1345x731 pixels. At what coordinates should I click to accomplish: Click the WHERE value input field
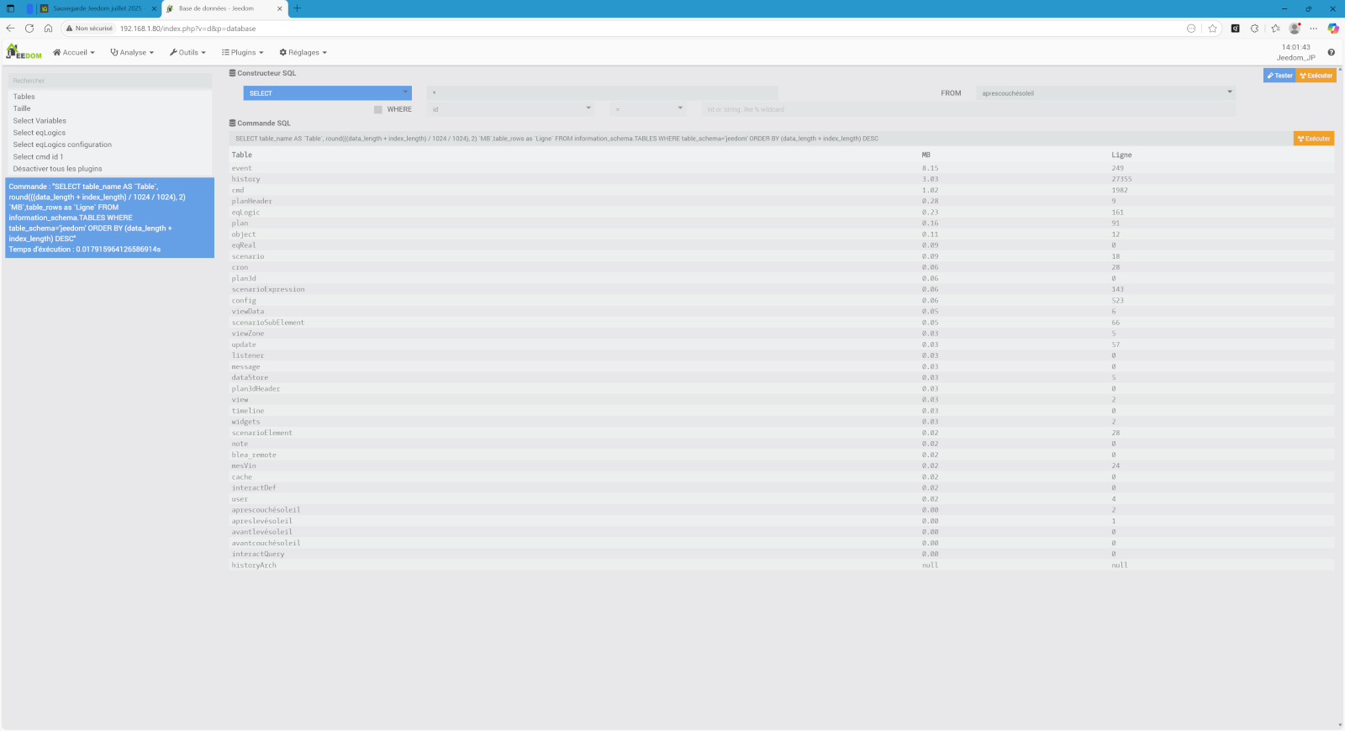pyautogui.click(x=969, y=109)
